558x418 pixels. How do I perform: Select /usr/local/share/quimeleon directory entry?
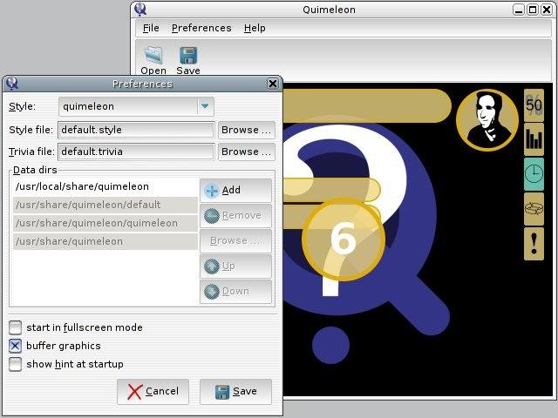pos(105,186)
